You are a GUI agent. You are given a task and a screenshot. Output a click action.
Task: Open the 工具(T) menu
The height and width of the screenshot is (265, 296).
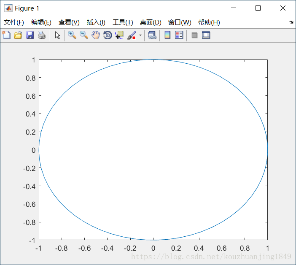(123, 22)
